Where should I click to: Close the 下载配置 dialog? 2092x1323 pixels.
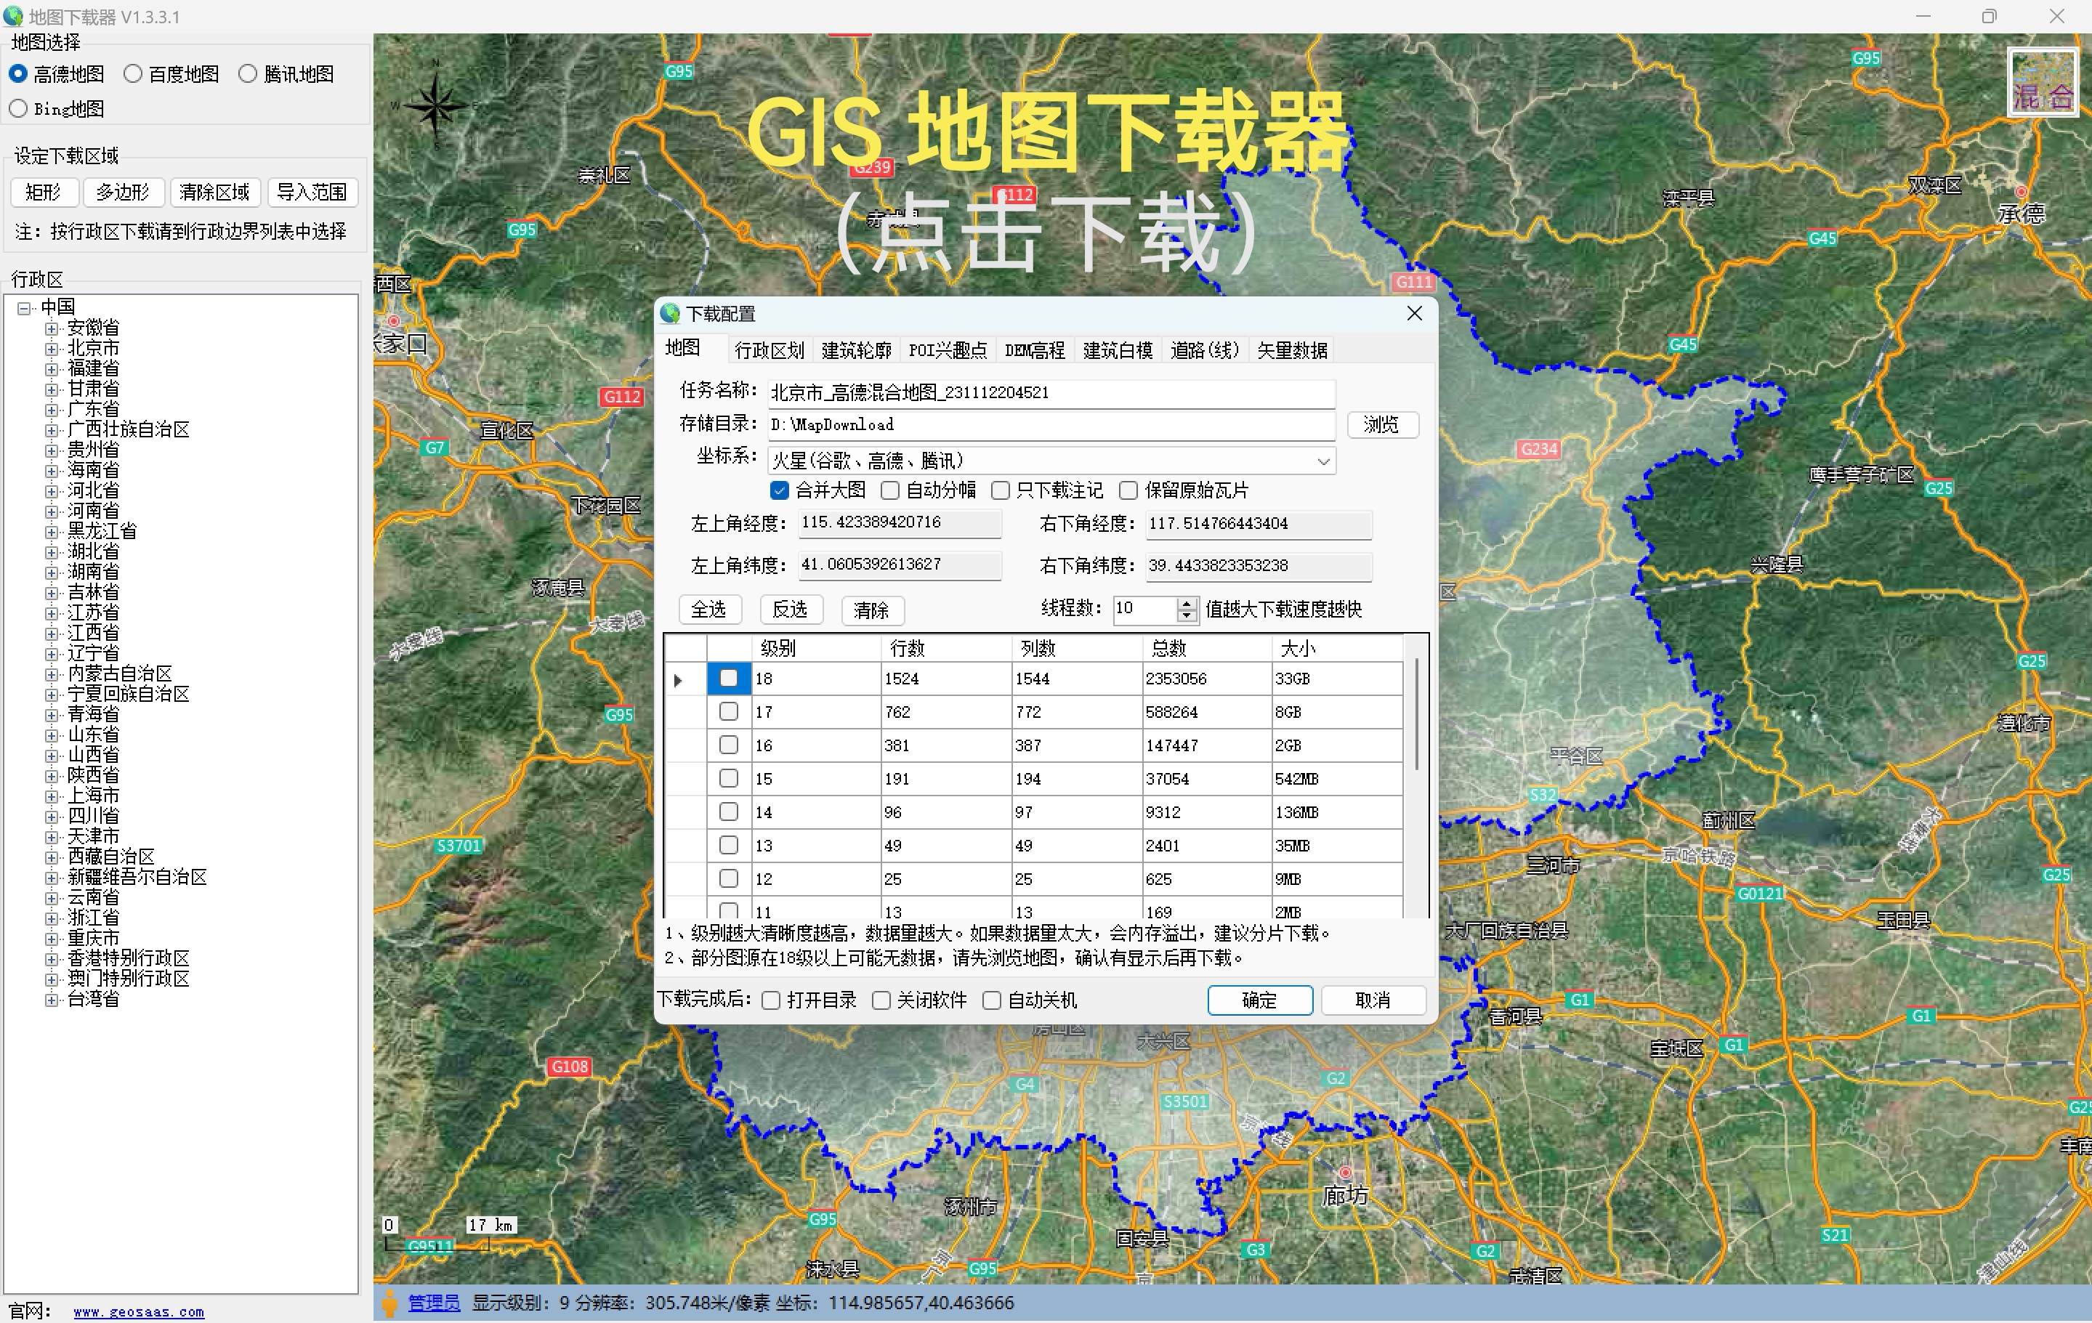(1414, 314)
